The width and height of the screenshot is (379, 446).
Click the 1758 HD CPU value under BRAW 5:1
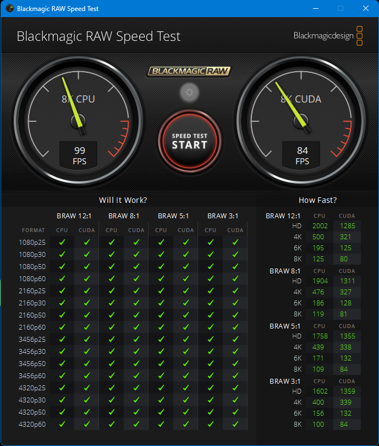320,336
